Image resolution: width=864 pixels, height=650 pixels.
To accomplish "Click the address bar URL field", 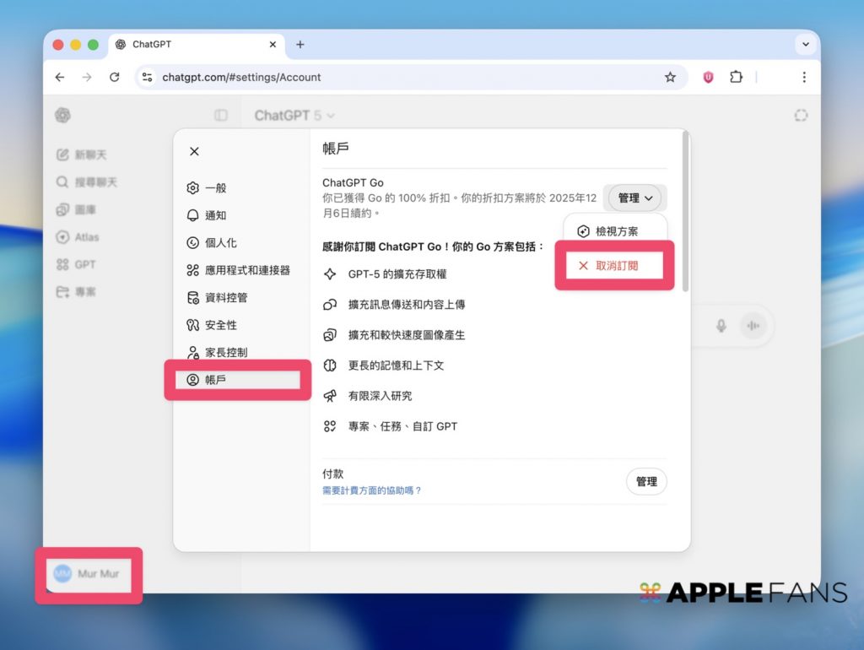I will (405, 77).
